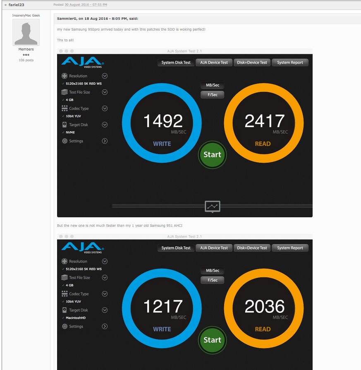This screenshot has height=370, width=361.
Task: Click the online status dot beside fariel23
Action: pyautogui.click(x=5, y=5)
